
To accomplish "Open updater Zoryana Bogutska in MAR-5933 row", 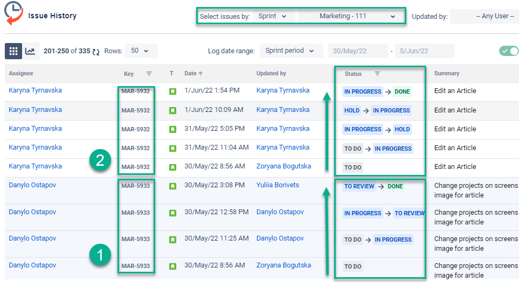I will coord(283,265).
